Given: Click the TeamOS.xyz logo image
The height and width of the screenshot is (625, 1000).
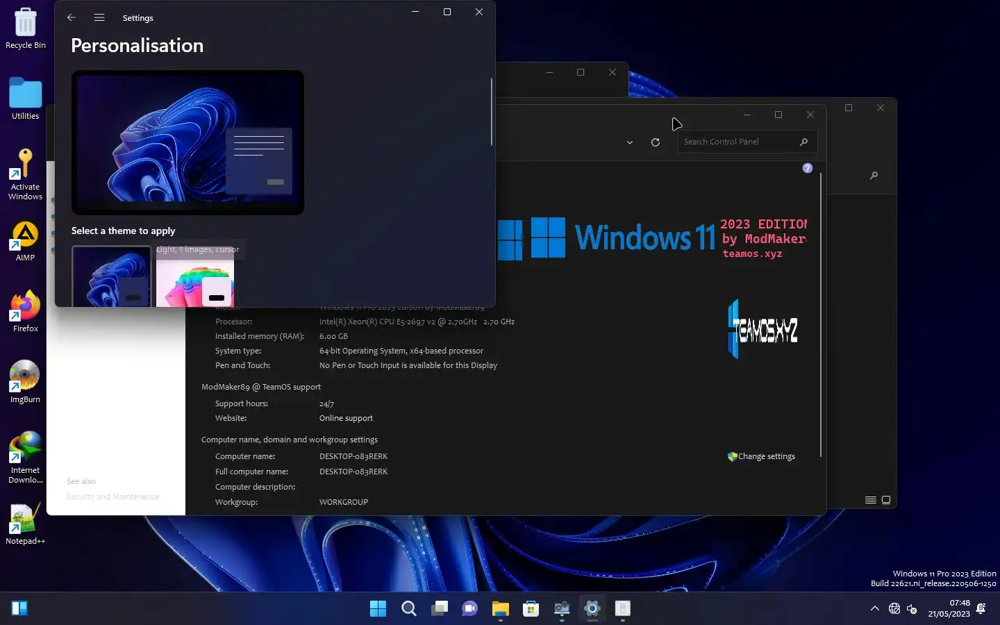Looking at the screenshot, I should pos(762,329).
